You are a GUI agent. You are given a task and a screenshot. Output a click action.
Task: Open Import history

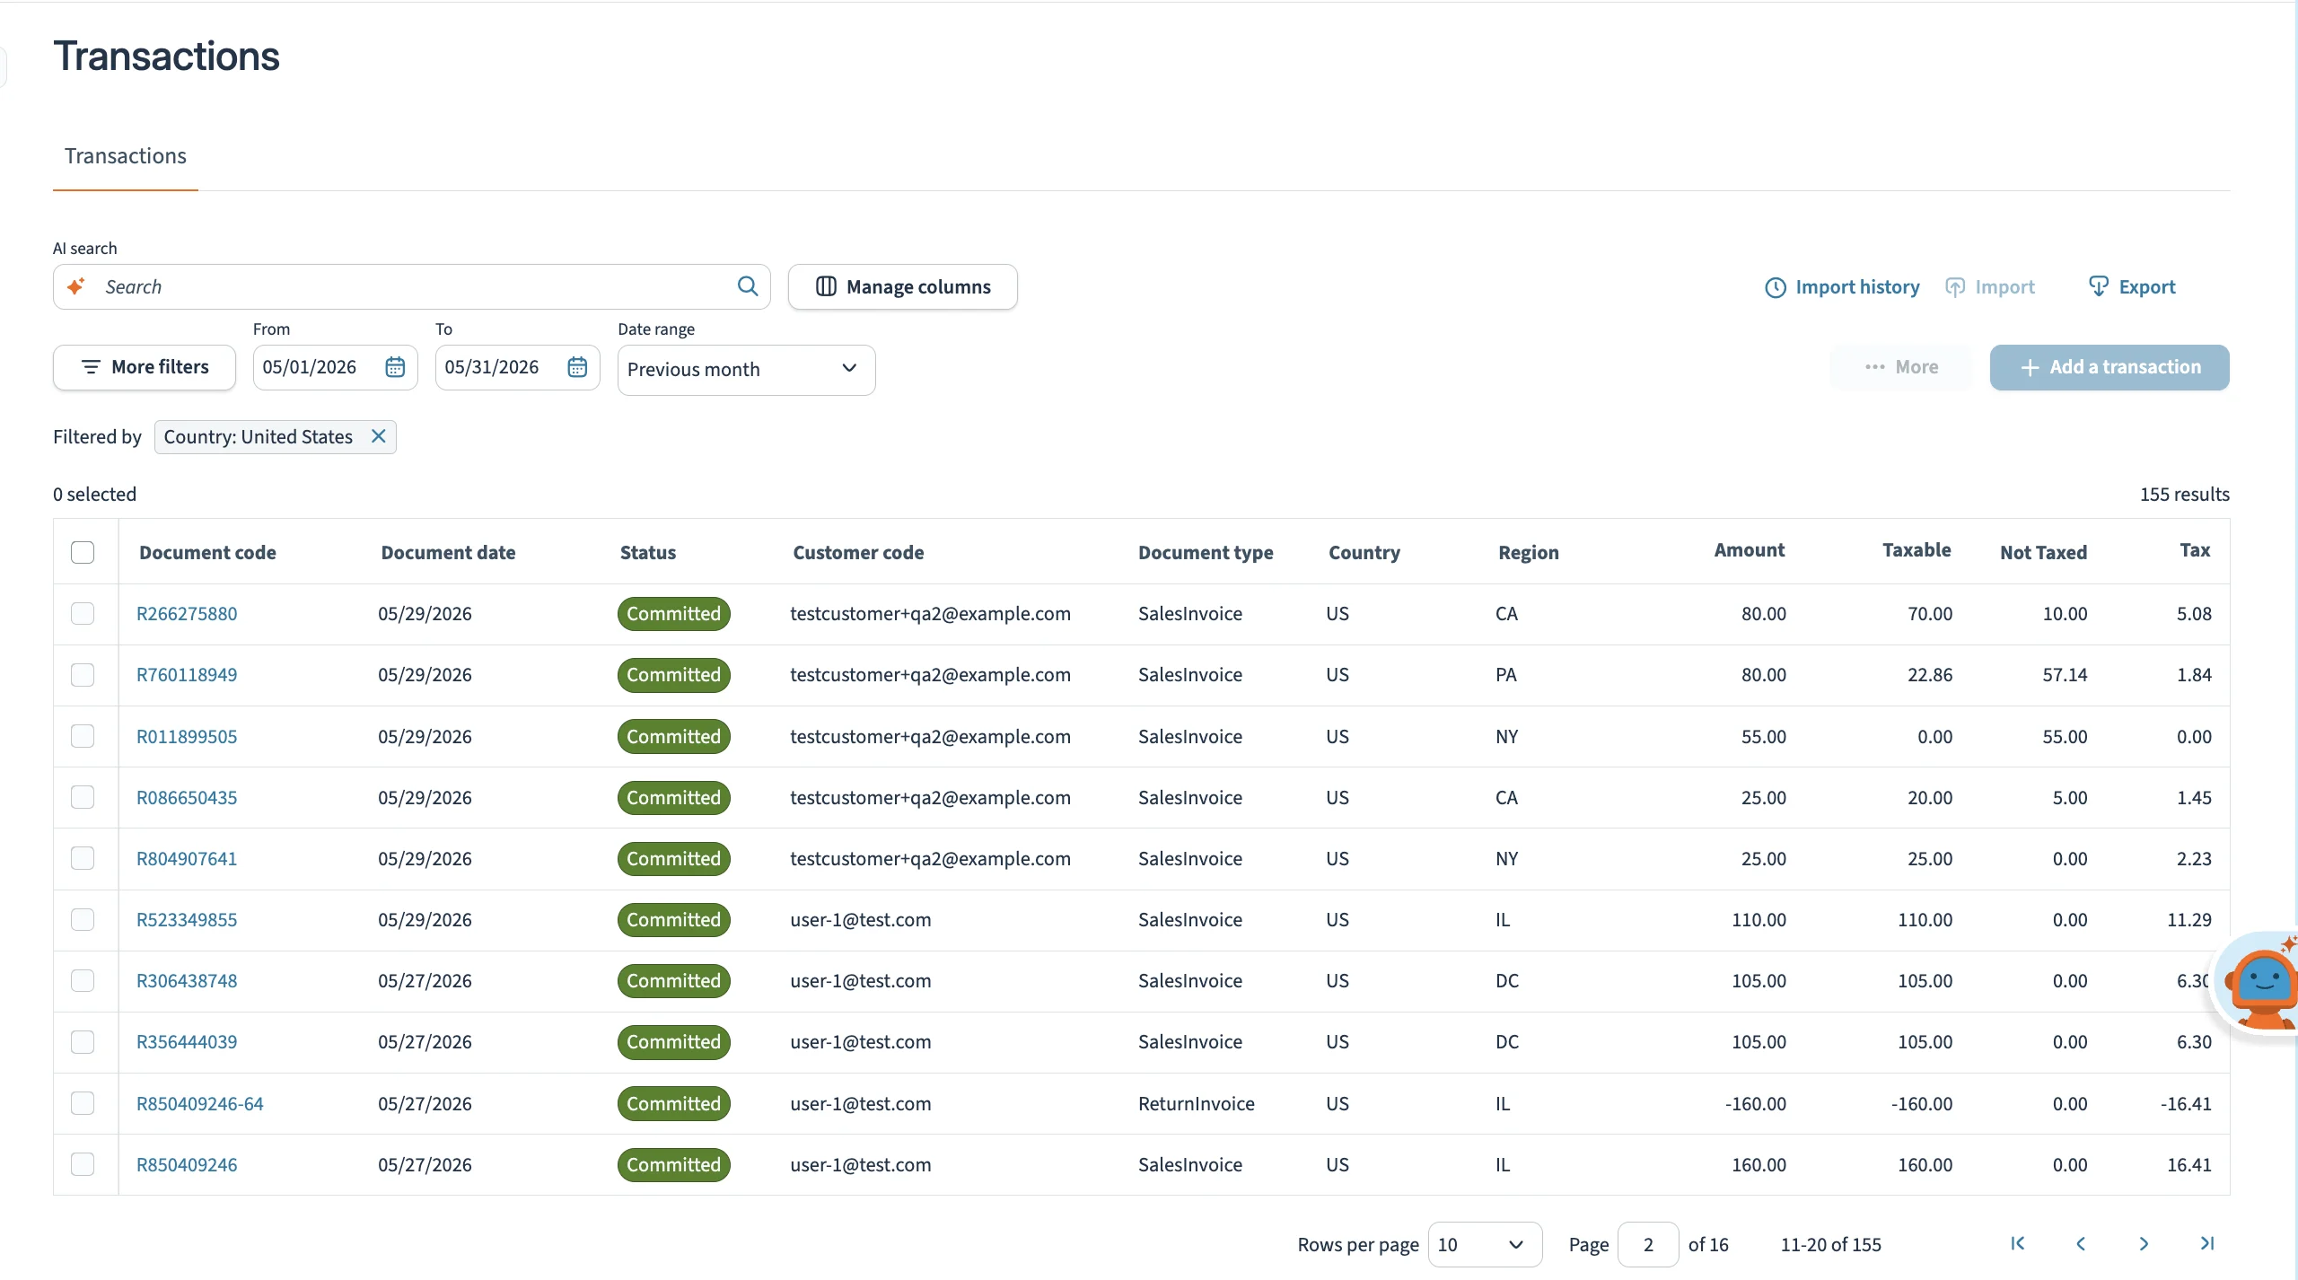1842,287
